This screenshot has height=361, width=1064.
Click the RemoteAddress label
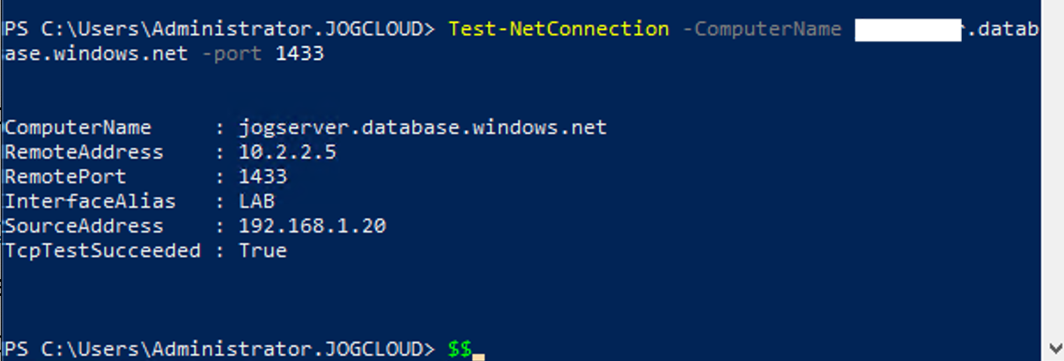point(84,152)
